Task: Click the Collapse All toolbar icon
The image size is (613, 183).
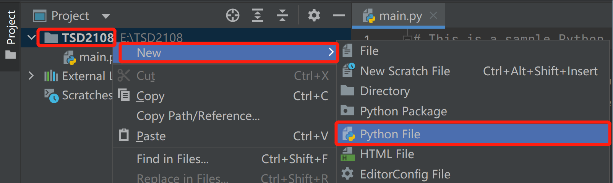Action: (282, 16)
